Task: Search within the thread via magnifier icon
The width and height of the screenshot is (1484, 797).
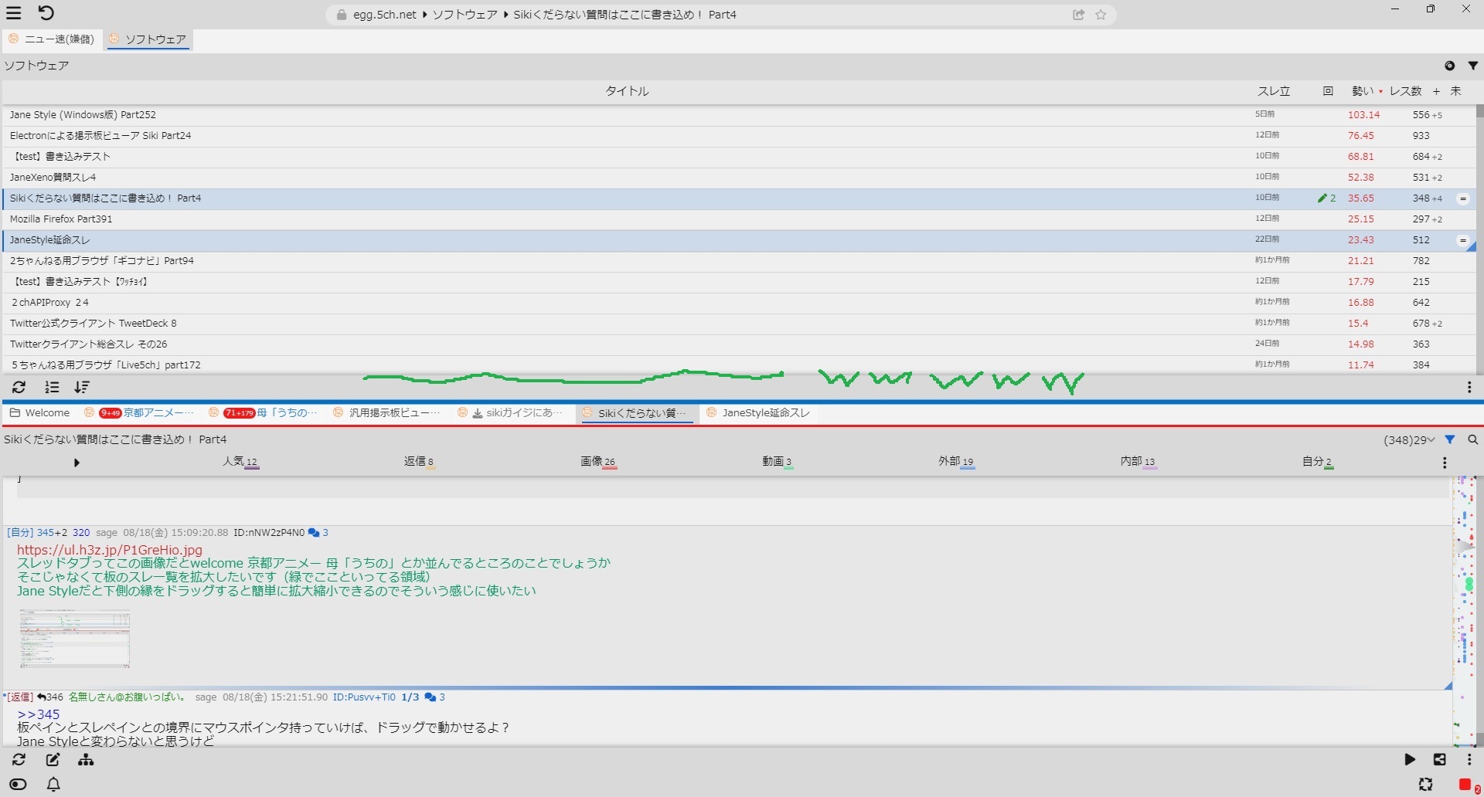Action: (1472, 439)
